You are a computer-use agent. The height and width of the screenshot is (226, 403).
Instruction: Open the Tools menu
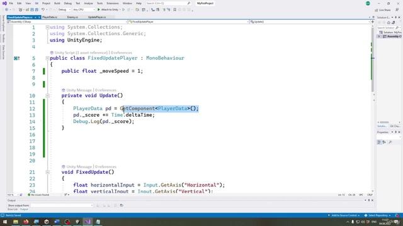click(99, 3)
